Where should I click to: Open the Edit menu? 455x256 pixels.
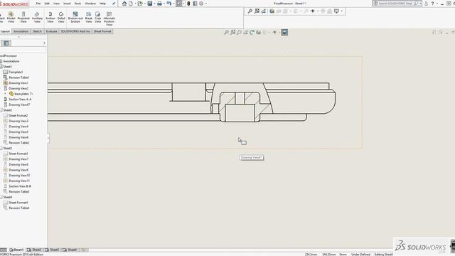tap(47, 4)
